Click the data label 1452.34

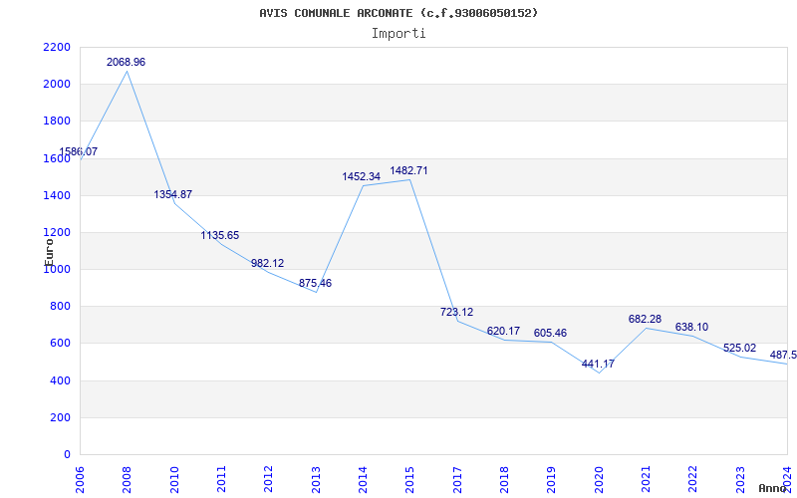coord(362,177)
